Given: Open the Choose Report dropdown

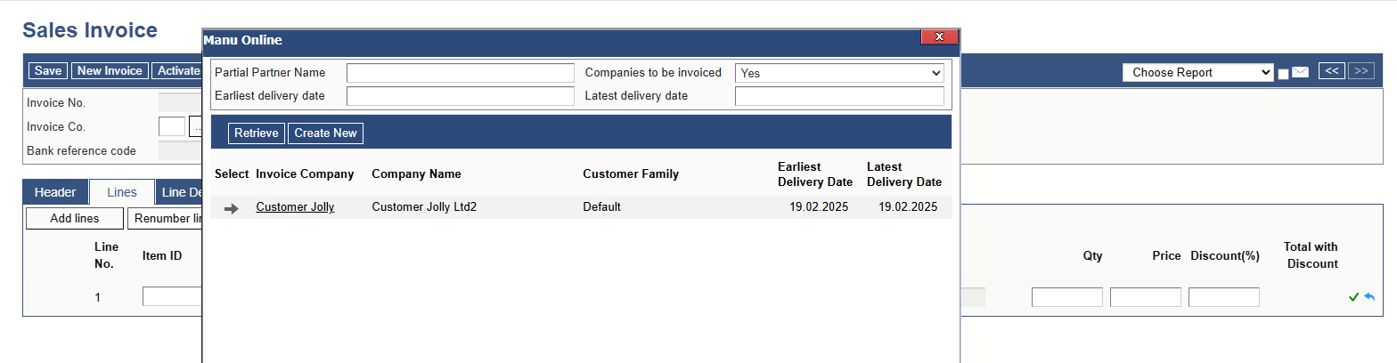Looking at the screenshot, I should pos(1197,73).
